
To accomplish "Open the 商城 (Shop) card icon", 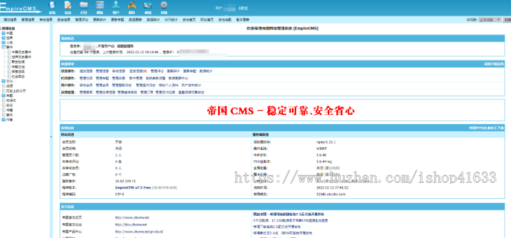I will [x=148, y=5].
